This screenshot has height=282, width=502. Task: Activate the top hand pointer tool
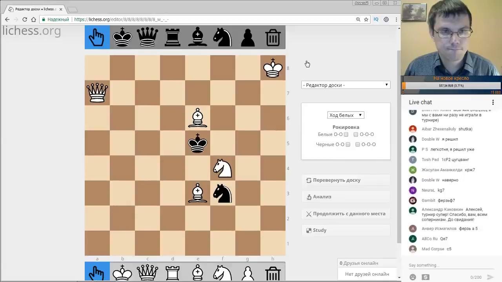(x=97, y=38)
